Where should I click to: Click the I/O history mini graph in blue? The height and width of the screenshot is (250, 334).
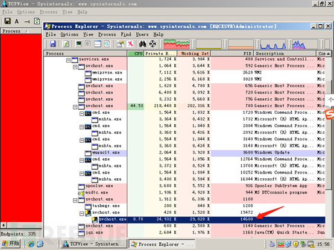(x=273, y=44)
